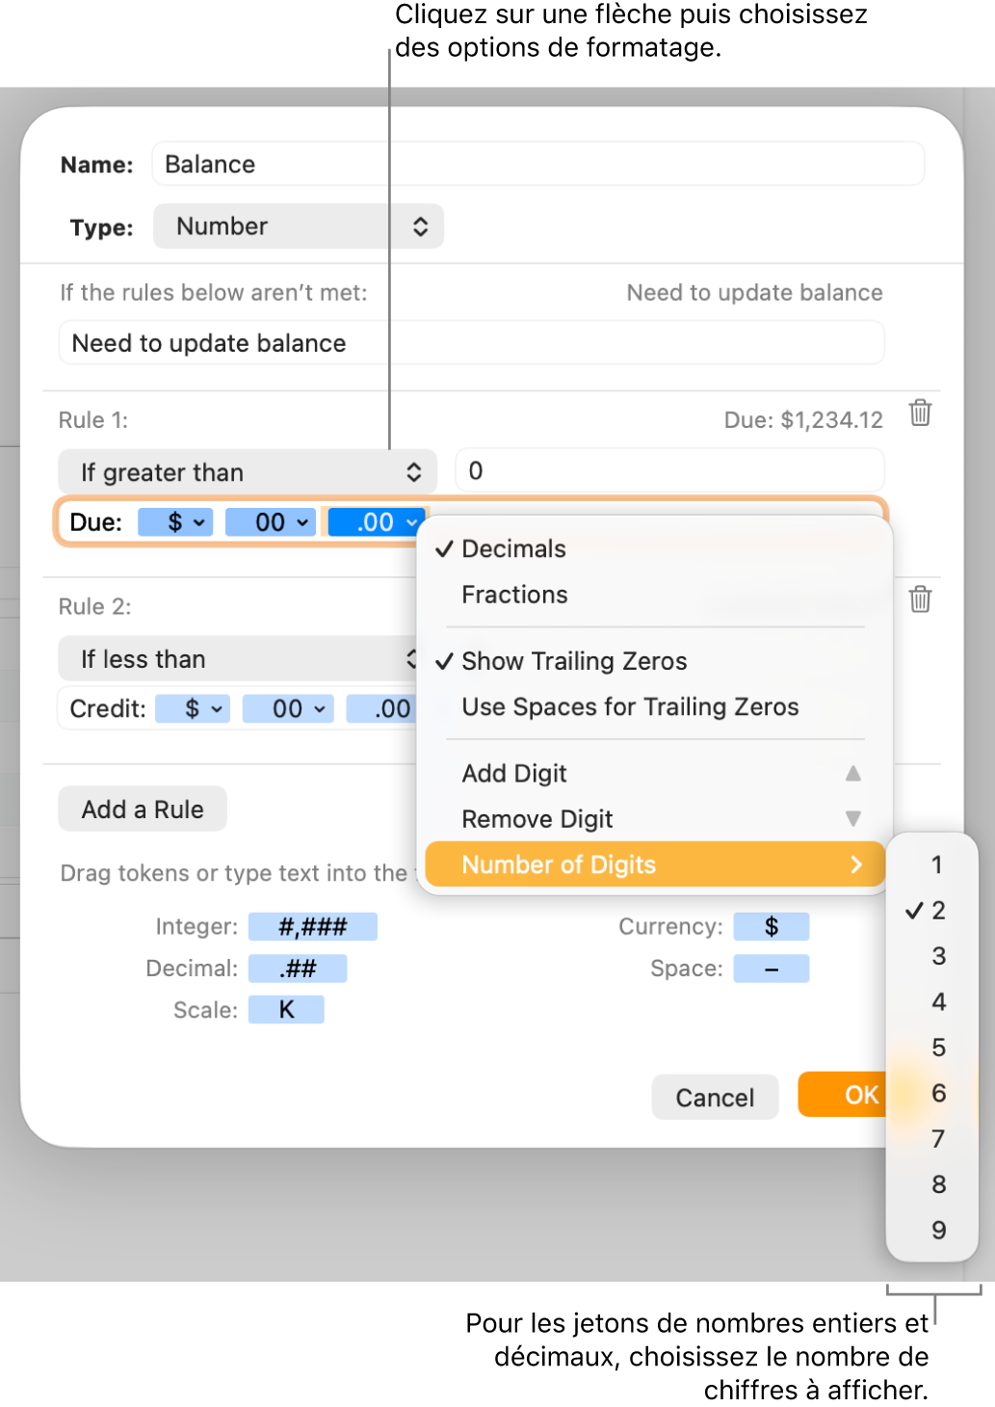Click the Cancel button
Image resolution: width=995 pixels, height=1407 pixels.
(x=715, y=1098)
